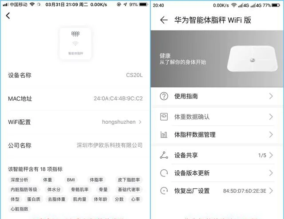Tap the 84:5D:D7:6D:2E:3E address text
The image size is (284, 219).
245,191
